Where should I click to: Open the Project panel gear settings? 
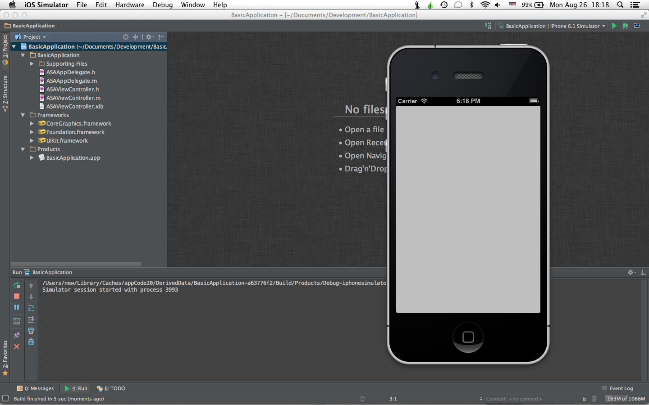(x=150, y=37)
